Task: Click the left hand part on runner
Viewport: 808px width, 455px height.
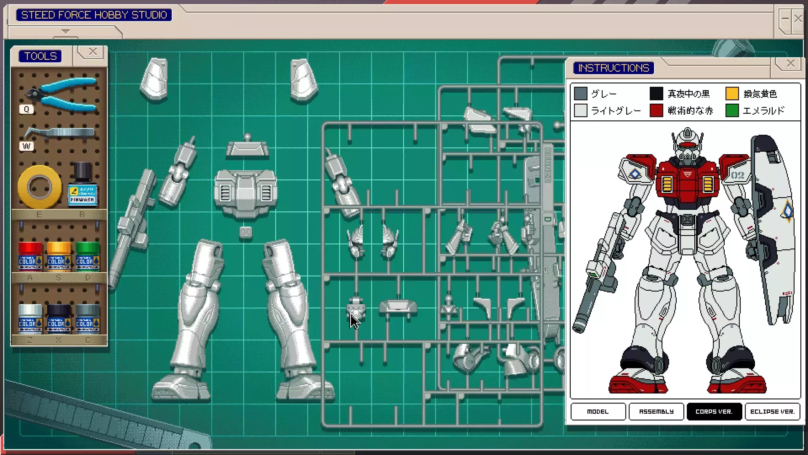Action: [459, 238]
